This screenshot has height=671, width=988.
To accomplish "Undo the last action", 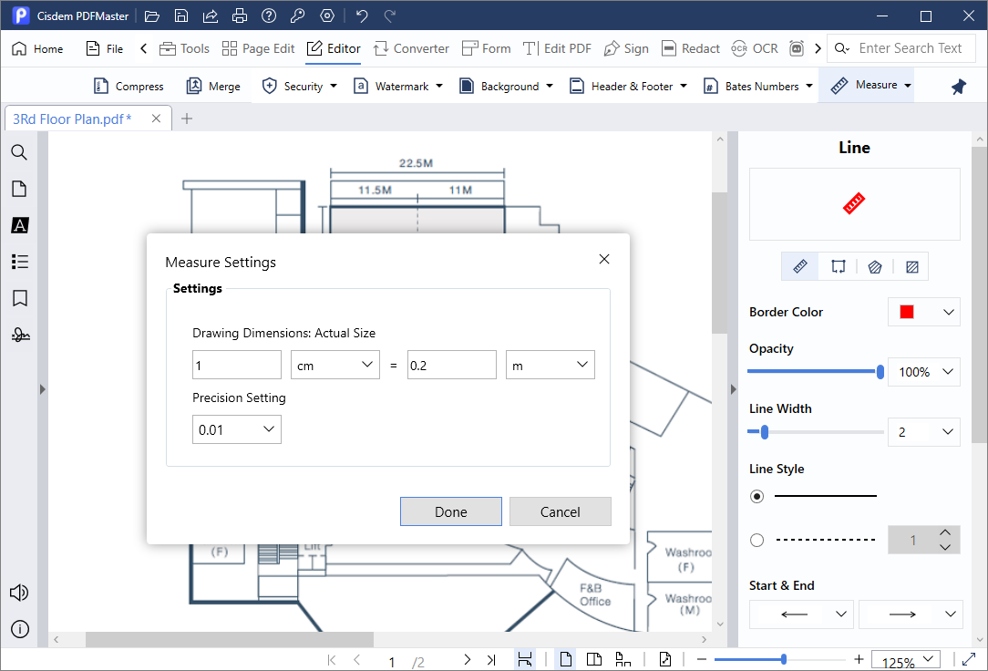I will (362, 15).
